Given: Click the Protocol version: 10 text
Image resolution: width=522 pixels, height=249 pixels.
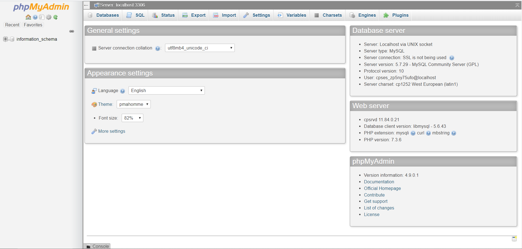Looking at the screenshot, I should 384,71.
